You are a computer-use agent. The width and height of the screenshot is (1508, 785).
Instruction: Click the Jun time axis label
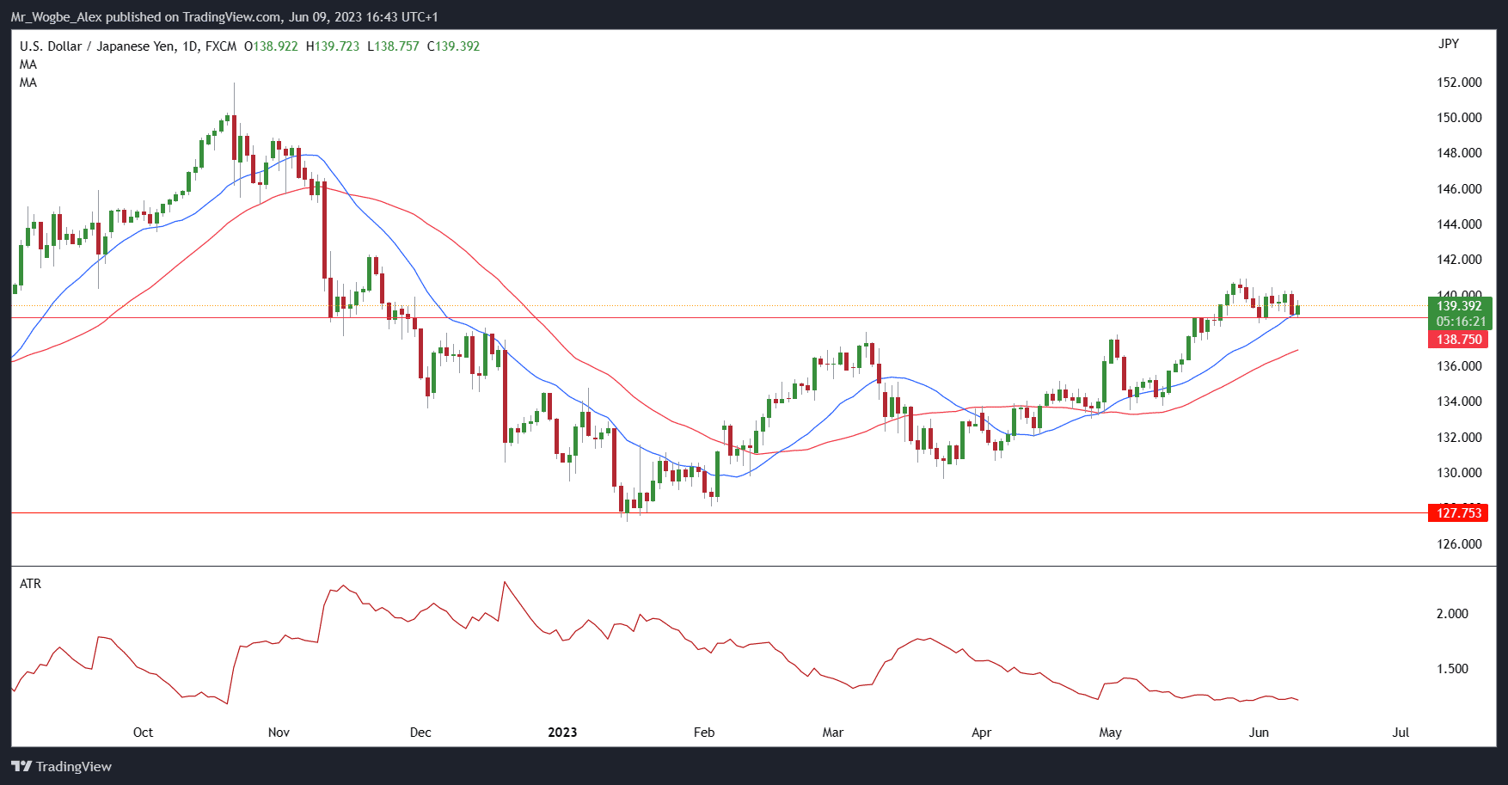1259,733
